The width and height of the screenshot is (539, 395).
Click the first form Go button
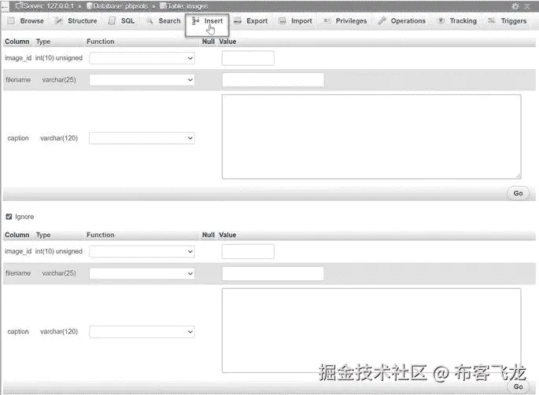tap(518, 193)
